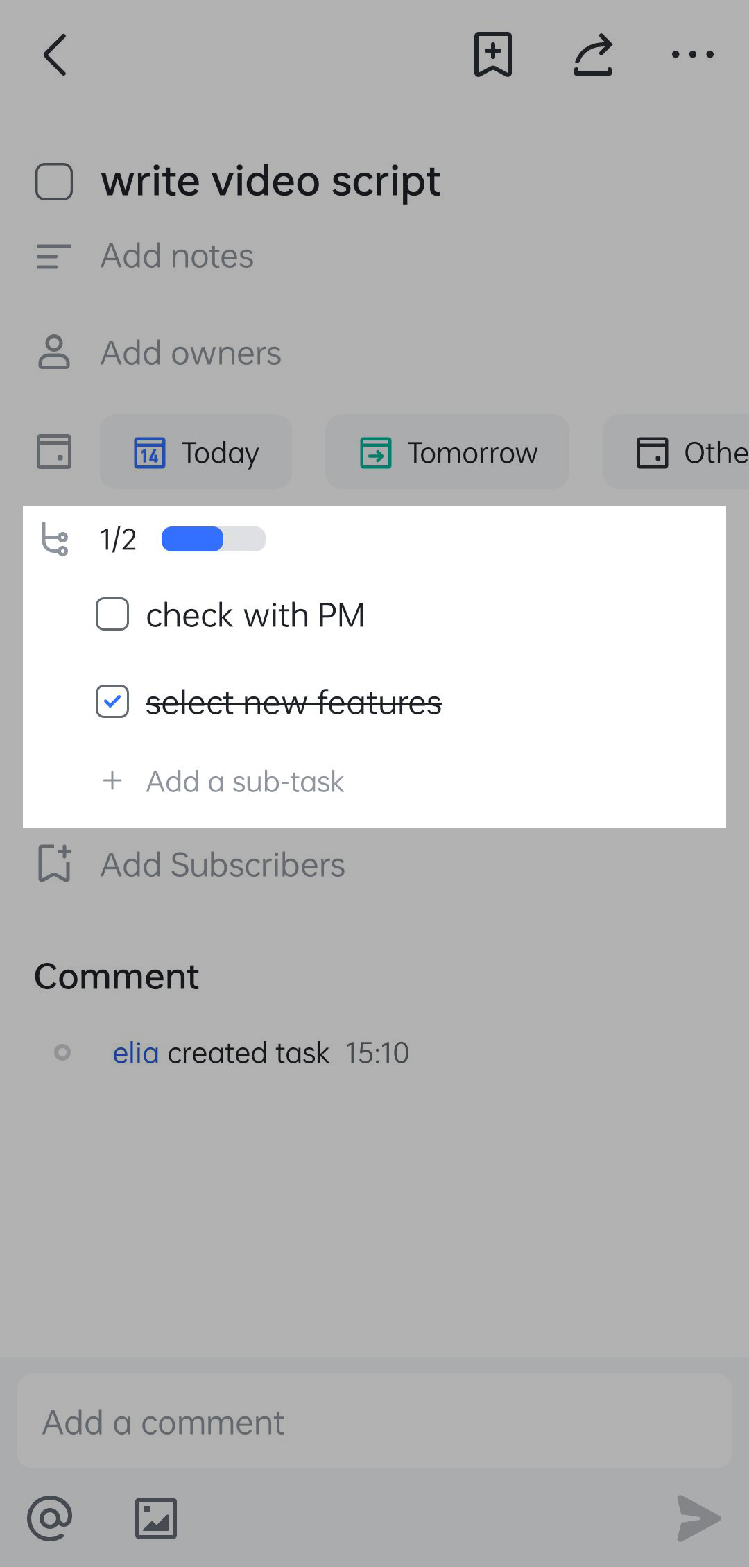The width and height of the screenshot is (749, 1567).
Task: Tap the @ mention icon
Action: click(x=50, y=1518)
